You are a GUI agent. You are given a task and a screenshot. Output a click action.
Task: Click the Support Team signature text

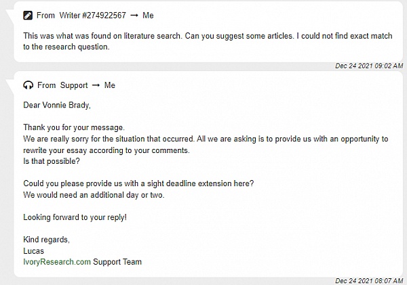click(117, 262)
